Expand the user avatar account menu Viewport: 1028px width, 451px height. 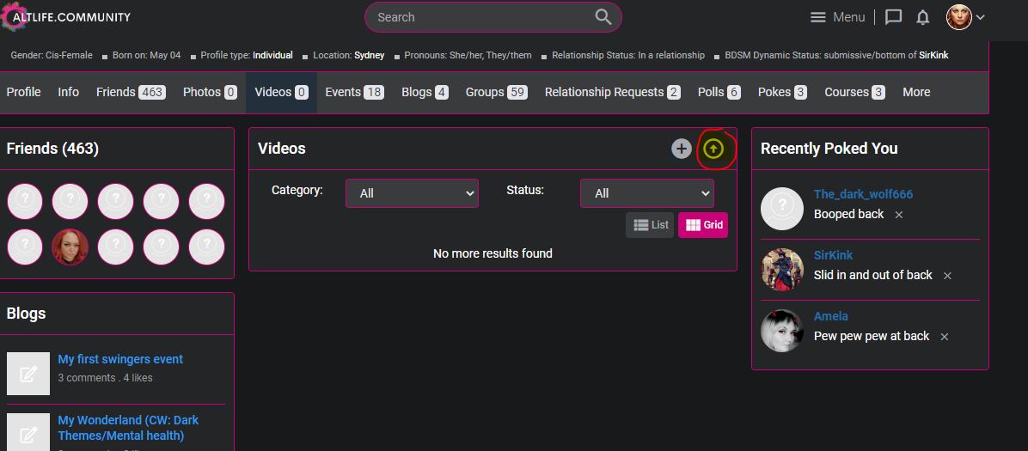965,17
